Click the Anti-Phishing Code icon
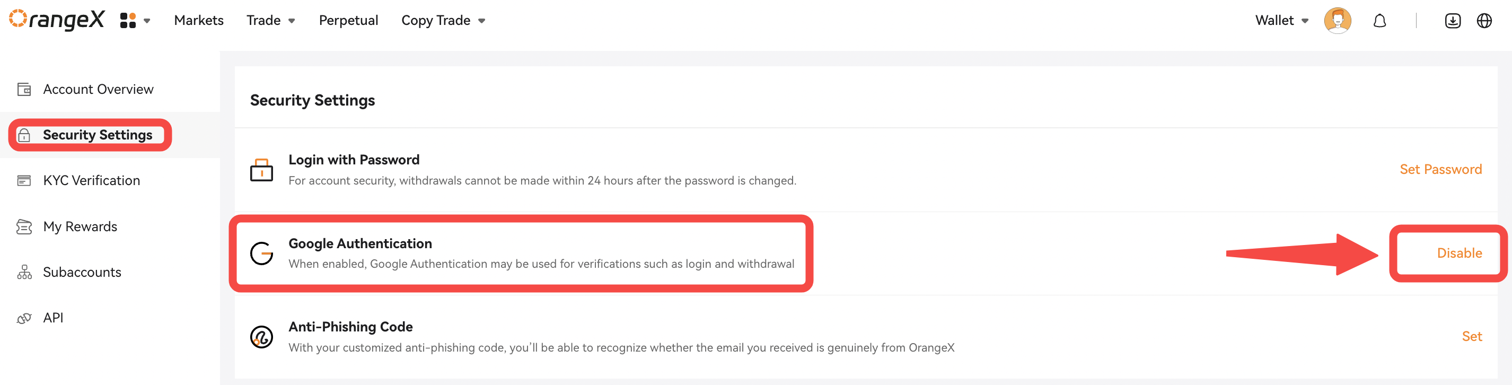This screenshot has height=385, width=1512. point(261,337)
